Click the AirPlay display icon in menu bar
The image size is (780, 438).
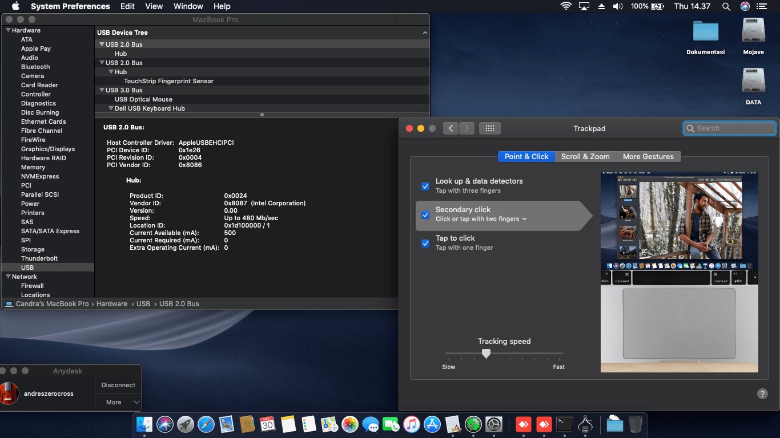point(584,6)
